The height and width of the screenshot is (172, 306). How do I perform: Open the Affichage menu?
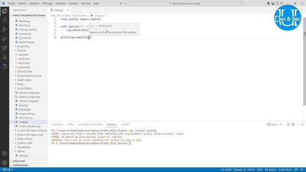[47, 3]
